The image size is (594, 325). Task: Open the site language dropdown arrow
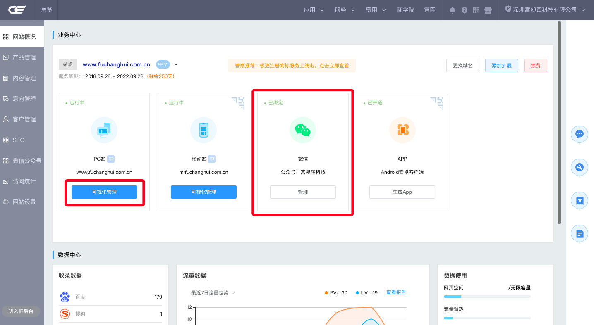pos(176,64)
